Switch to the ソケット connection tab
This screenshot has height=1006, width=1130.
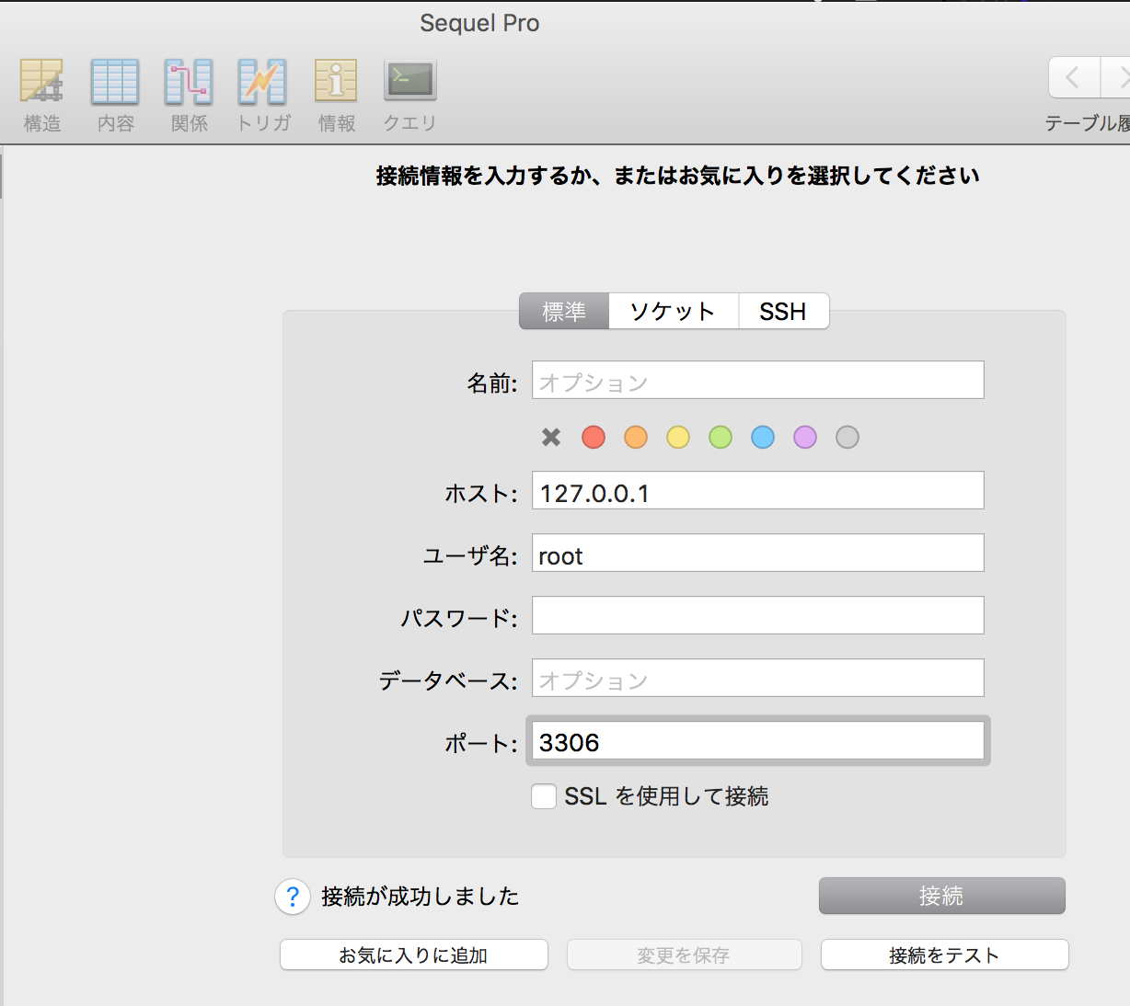click(674, 311)
